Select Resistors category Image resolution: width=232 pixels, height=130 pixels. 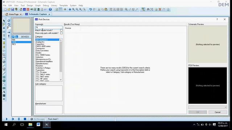40,66
